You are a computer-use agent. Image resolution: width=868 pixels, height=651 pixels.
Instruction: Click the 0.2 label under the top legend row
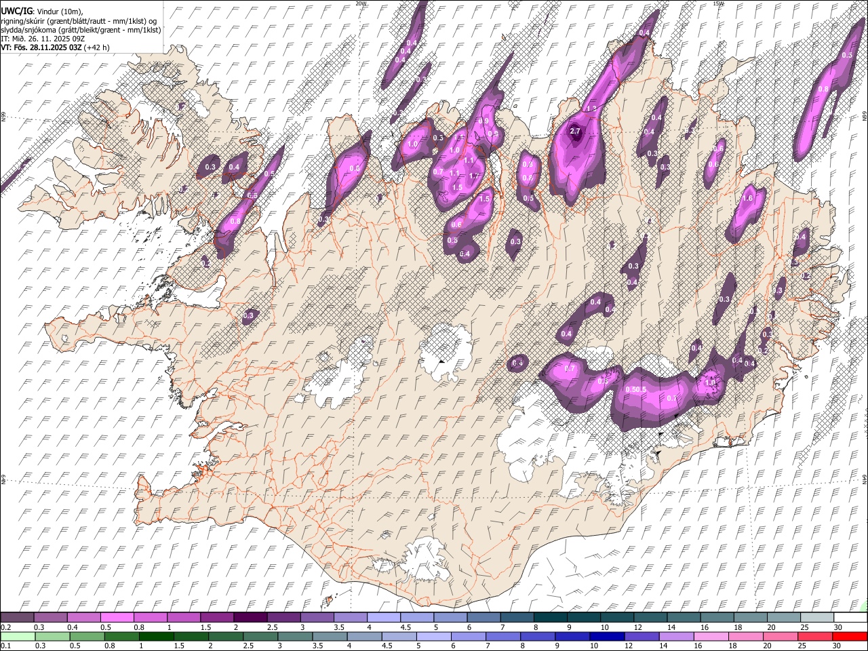(5, 627)
